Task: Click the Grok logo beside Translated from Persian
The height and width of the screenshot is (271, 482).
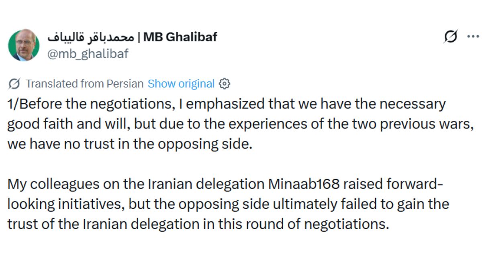Action: (x=14, y=84)
